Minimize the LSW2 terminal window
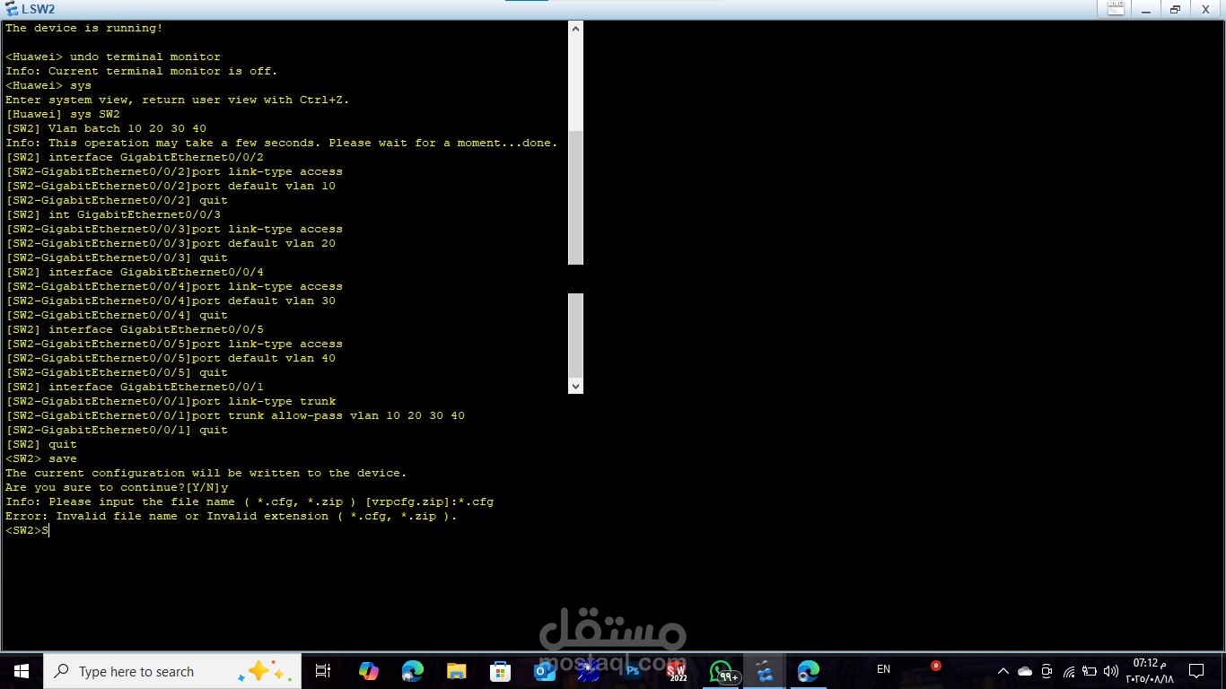The width and height of the screenshot is (1226, 689). pyautogui.click(x=1146, y=9)
